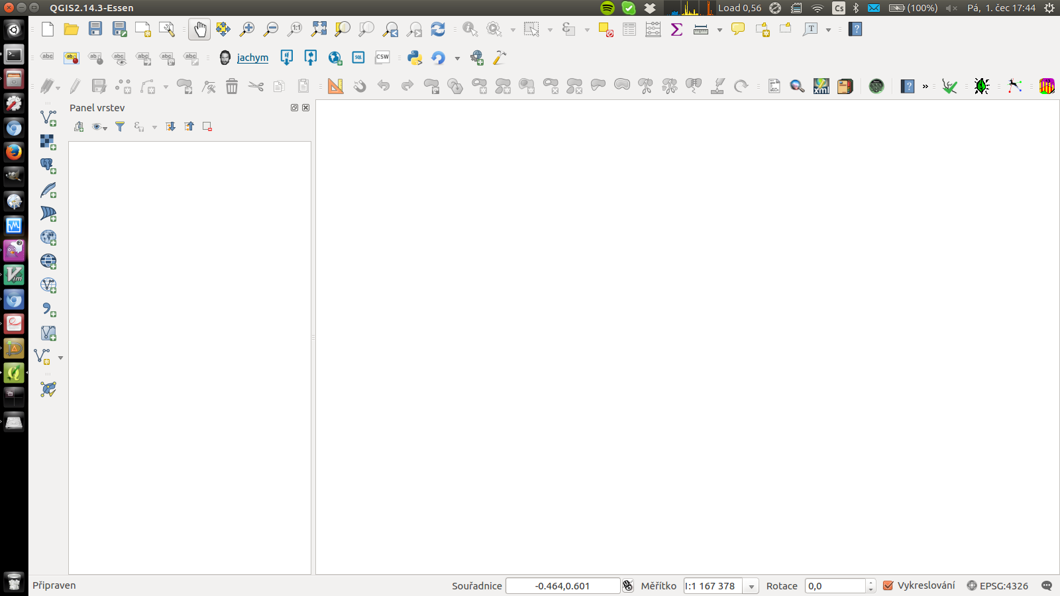Deselect features from all layers
Screen dimensions: 1060x596
pos(606,29)
